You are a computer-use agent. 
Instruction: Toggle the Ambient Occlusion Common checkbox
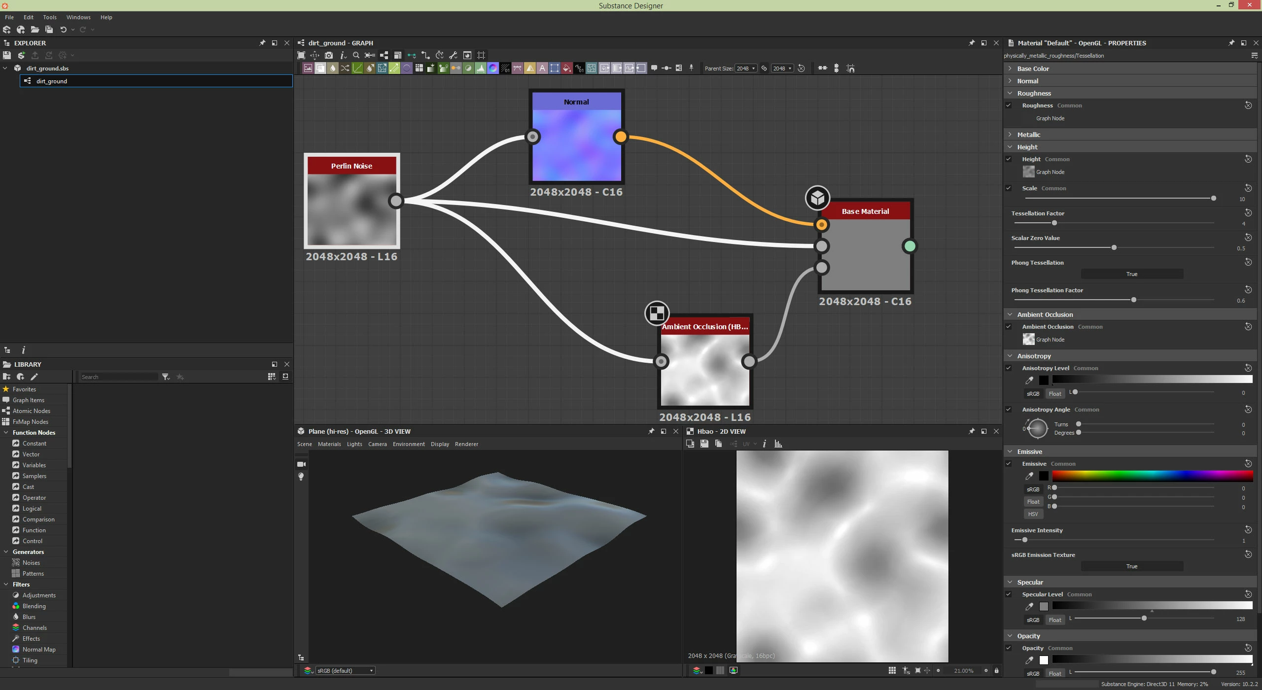pos(1009,327)
